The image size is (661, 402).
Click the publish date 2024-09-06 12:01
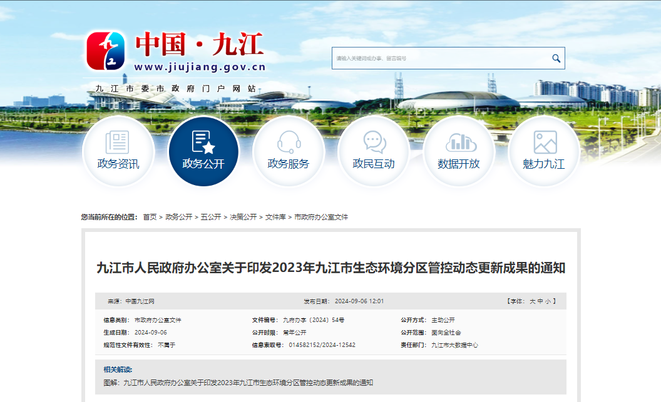click(359, 301)
